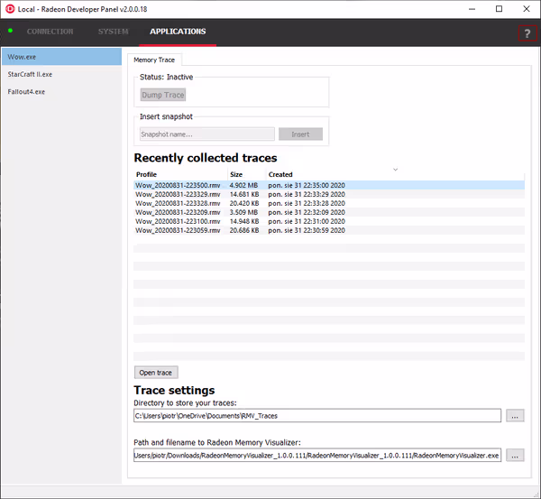Switch to the Connection tab
Viewport: 541px width, 499px height.
coord(50,32)
